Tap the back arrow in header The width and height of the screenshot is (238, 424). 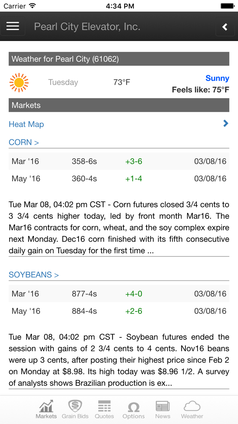[225, 27]
